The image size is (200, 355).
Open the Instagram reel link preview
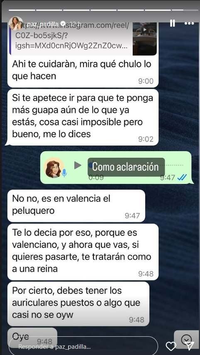[83, 39]
